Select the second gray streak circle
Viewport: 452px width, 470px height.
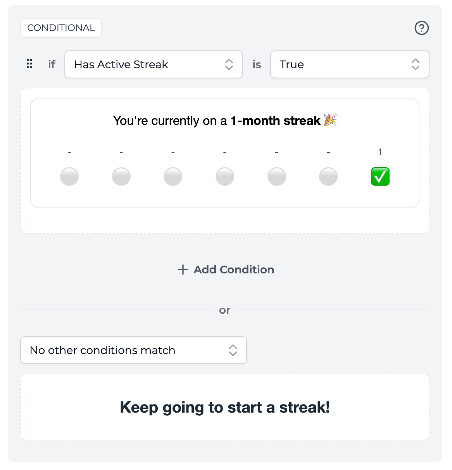121,176
